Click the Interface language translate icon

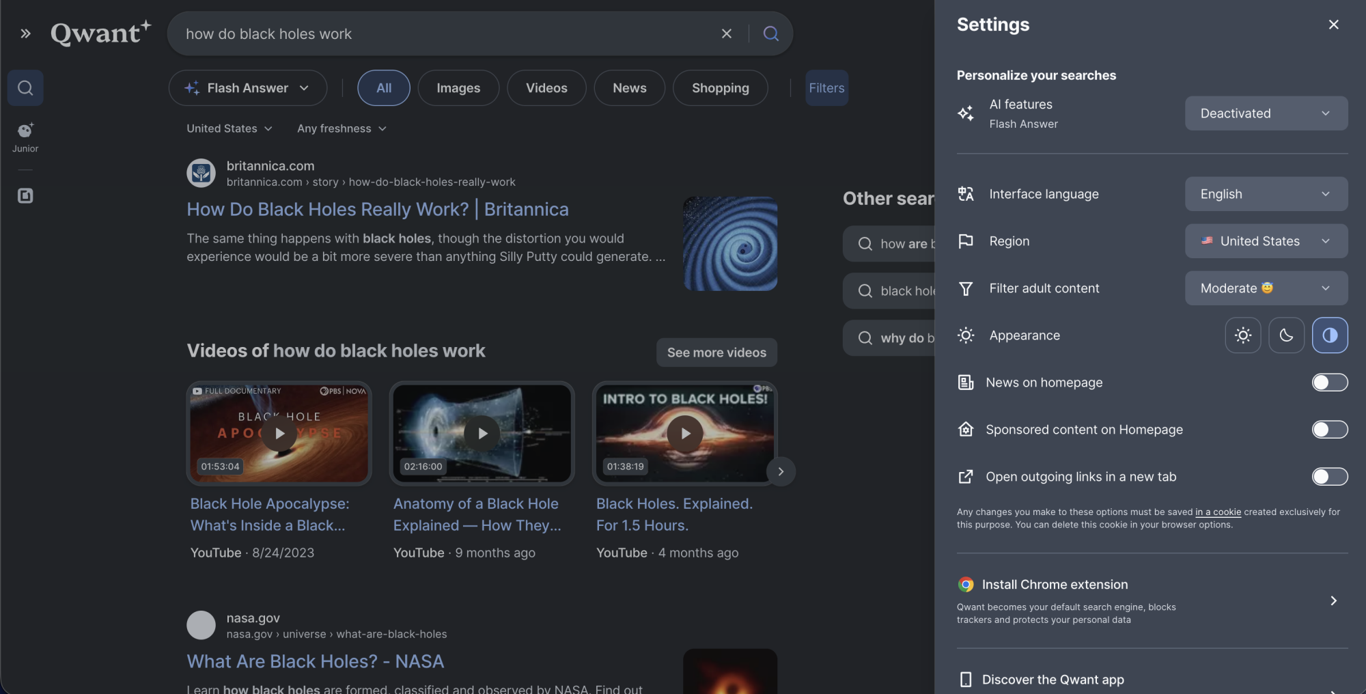point(966,194)
